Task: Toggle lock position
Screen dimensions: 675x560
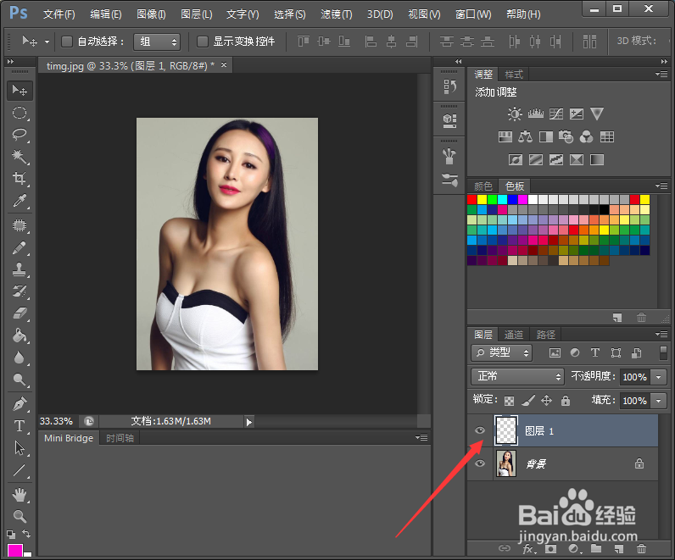Action: point(546,401)
